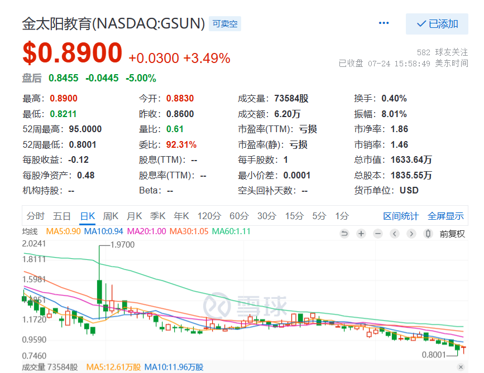The width and height of the screenshot is (484, 373).
Task: Open the three-dot more options menu
Action: (384, 23)
